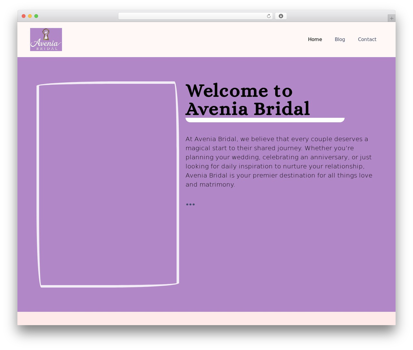Click the three-dot more indicator
This screenshot has width=413, height=350.
coord(190,204)
